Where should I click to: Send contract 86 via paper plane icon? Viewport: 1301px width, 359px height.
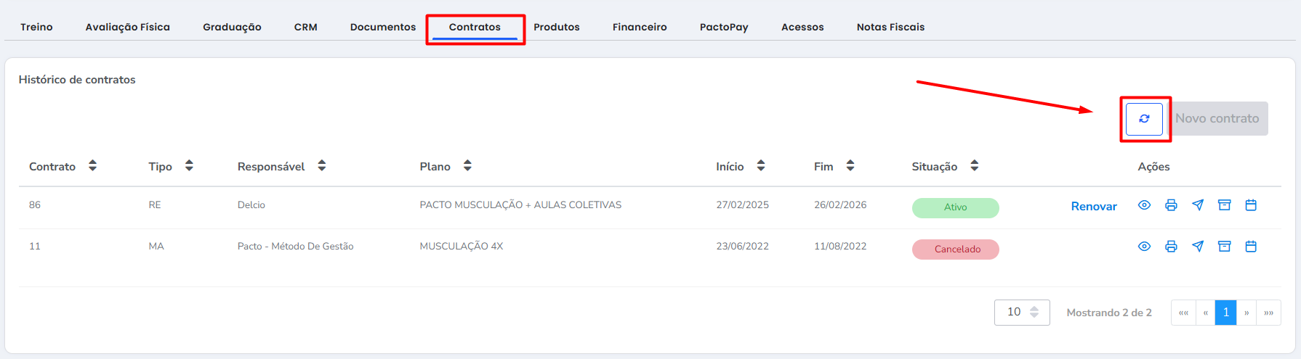(x=1198, y=205)
